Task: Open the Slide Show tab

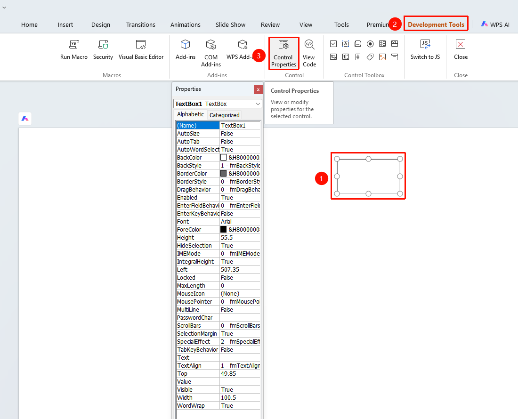Action: click(231, 25)
